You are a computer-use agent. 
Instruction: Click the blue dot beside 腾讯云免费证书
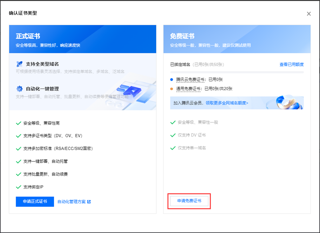[x=172, y=80]
